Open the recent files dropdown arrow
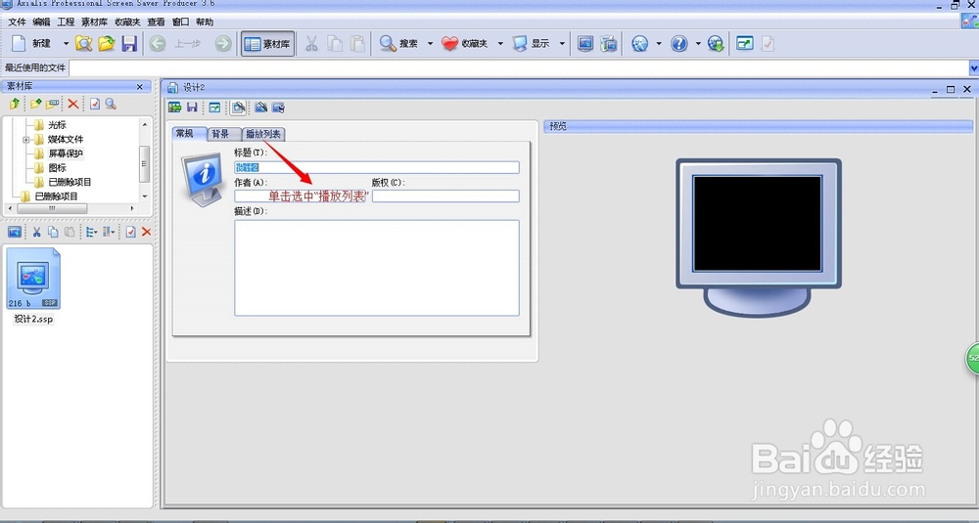The width and height of the screenshot is (979, 523). (974, 67)
